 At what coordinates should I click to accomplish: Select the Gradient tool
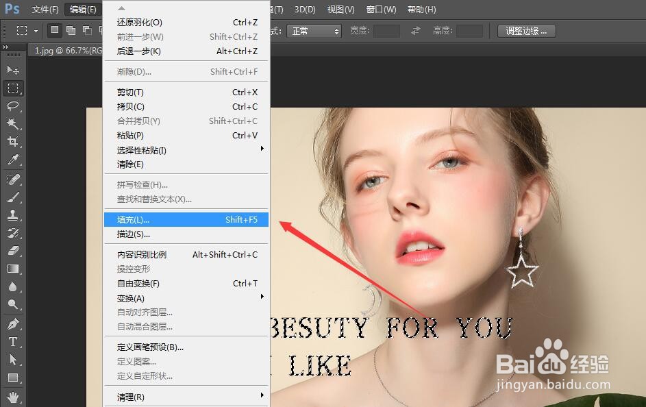tap(13, 269)
